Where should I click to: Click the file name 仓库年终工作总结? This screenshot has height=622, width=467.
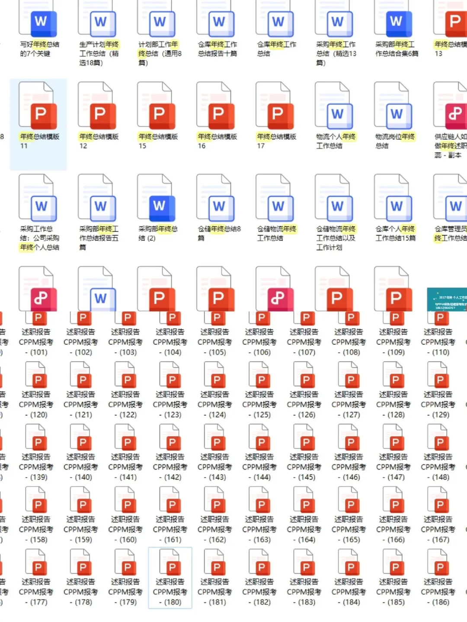(x=276, y=49)
